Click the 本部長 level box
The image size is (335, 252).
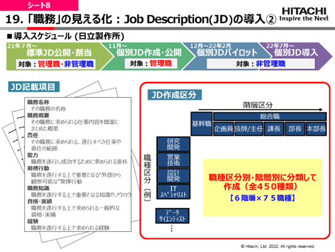[x=316, y=129]
